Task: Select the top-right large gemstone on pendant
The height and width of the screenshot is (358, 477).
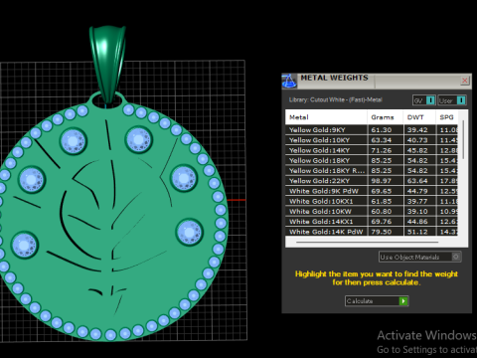Action: tap(139, 139)
